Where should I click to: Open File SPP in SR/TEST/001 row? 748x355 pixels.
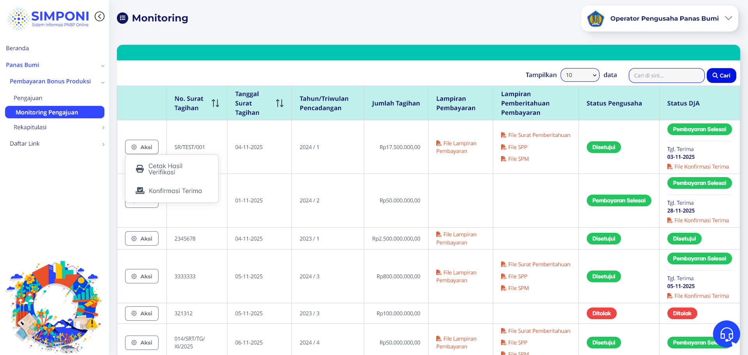coord(514,147)
